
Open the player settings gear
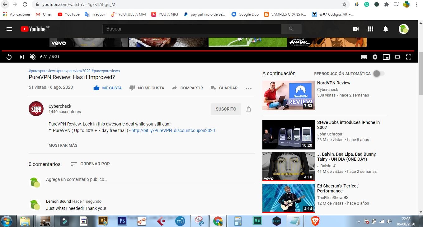pyautogui.click(x=375, y=57)
